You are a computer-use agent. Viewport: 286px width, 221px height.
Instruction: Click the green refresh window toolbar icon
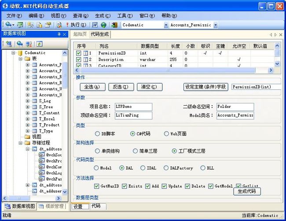(20, 25)
